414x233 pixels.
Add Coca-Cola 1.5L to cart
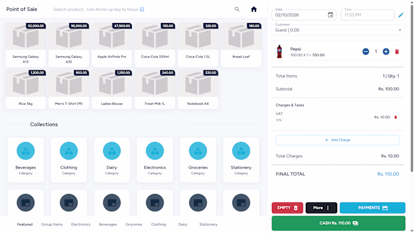pos(198,45)
